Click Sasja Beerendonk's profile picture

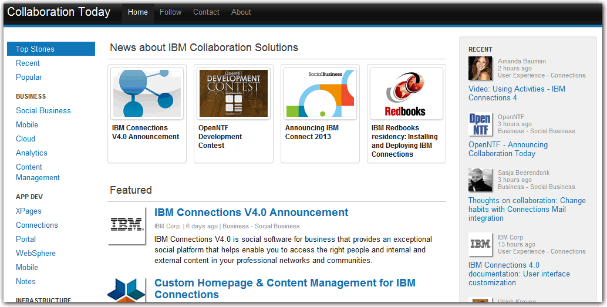pos(480,180)
